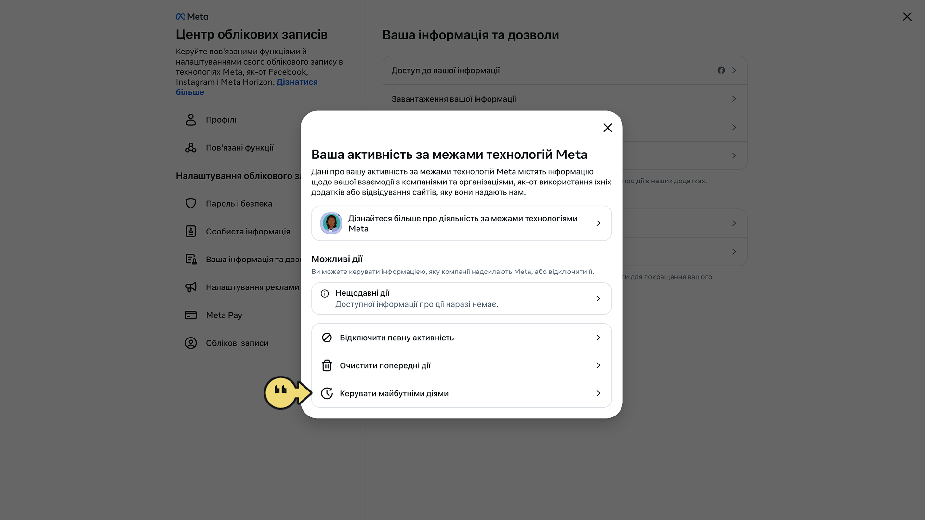Click the Центр облікових записів title
Viewport: 925px width, 520px height.
[251, 35]
